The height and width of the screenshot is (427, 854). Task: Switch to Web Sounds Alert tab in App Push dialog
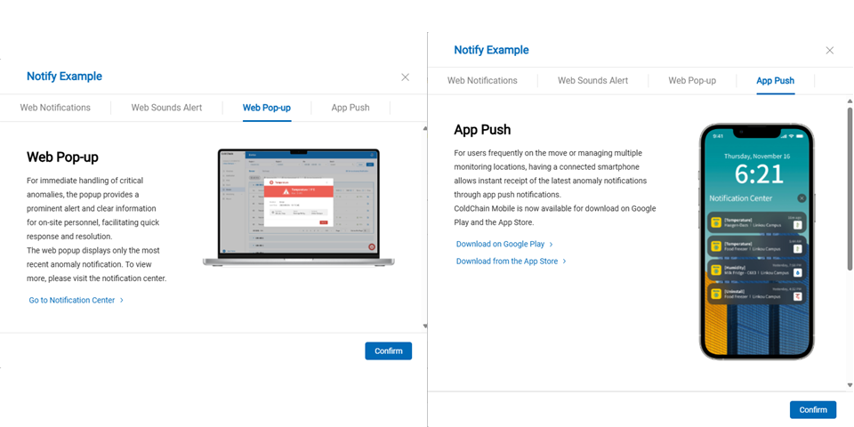point(592,81)
